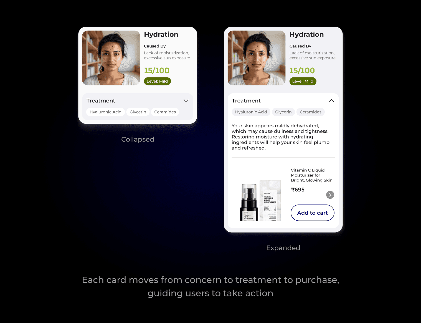
Task: Click the Hydration title in expanded card
Action: 306,35
